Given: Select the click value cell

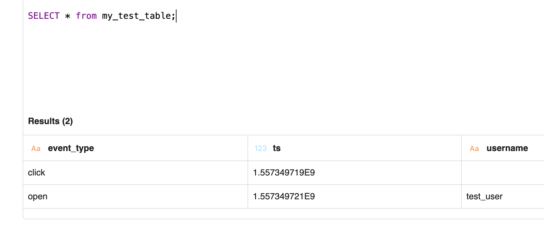Looking at the screenshot, I should pos(36,173).
